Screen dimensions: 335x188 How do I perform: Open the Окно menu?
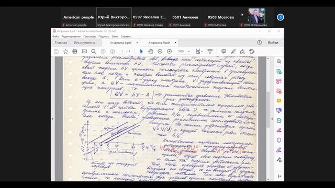pyautogui.click(x=115, y=37)
